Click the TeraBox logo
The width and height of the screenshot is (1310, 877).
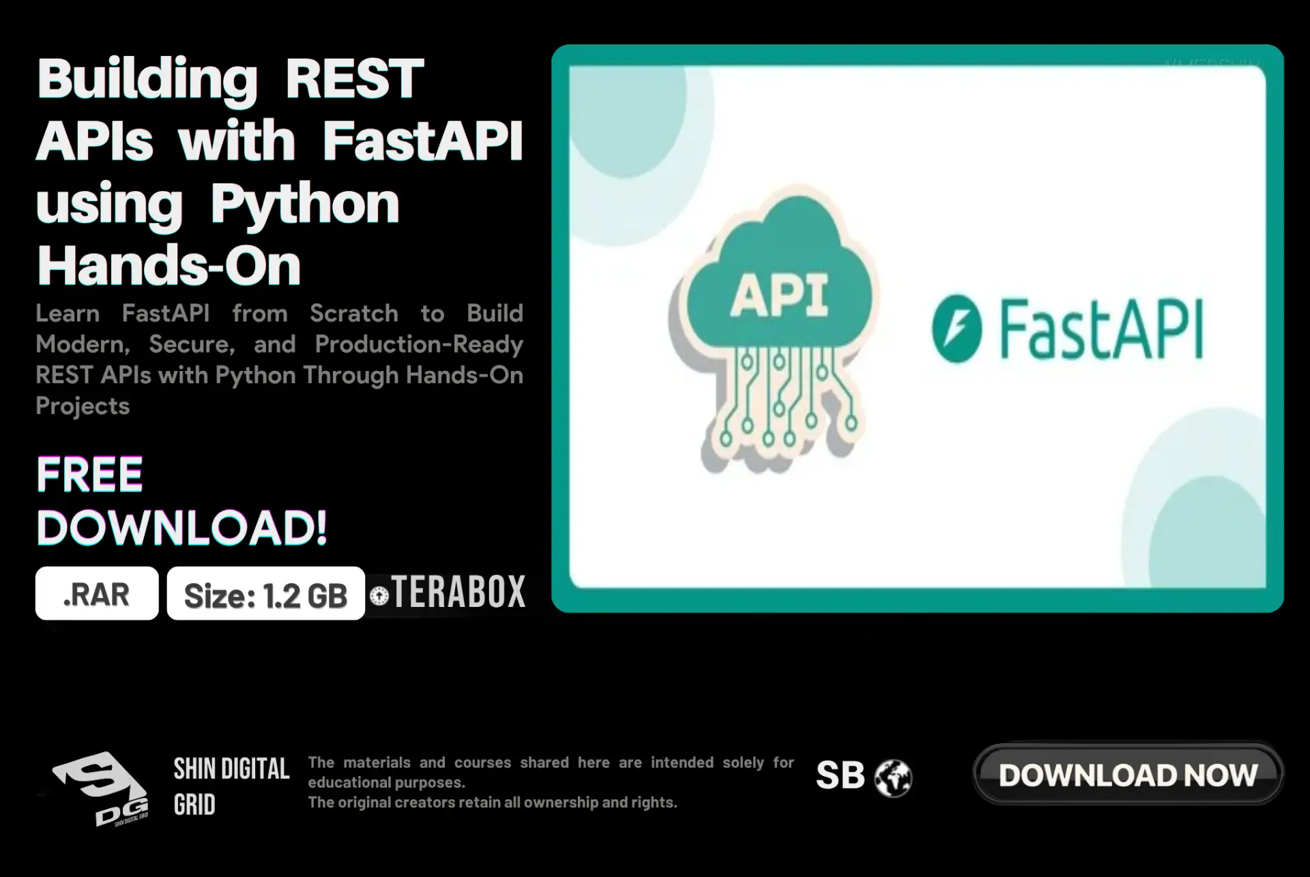click(448, 592)
